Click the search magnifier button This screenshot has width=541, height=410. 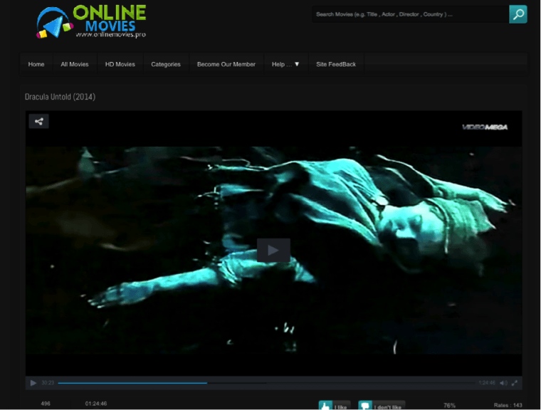pyautogui.click(x=518, y=14)
